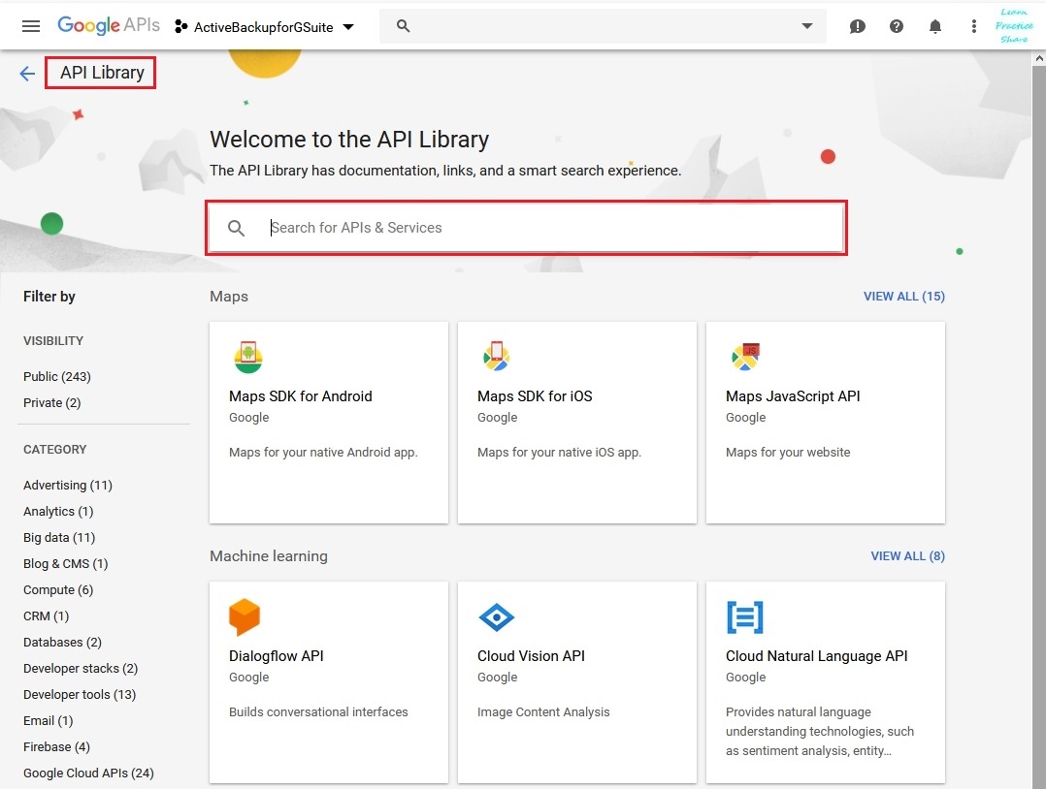Screen dimensions: 1046x789
Task: Filter by Email (1) category
Action: click(x=49, y=720)
